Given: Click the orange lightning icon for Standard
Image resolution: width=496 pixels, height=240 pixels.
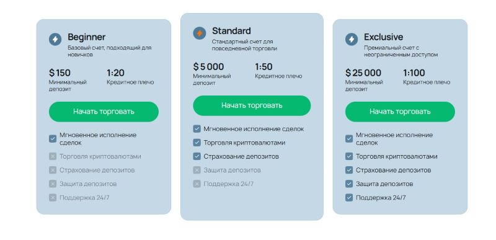Looking at the screenshot, I should [199, 33].
